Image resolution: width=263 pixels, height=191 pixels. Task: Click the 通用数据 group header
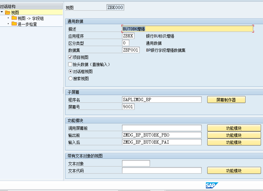(x=164, y=21)
